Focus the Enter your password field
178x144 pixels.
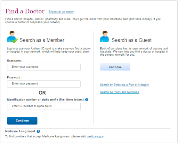point(44,84)
